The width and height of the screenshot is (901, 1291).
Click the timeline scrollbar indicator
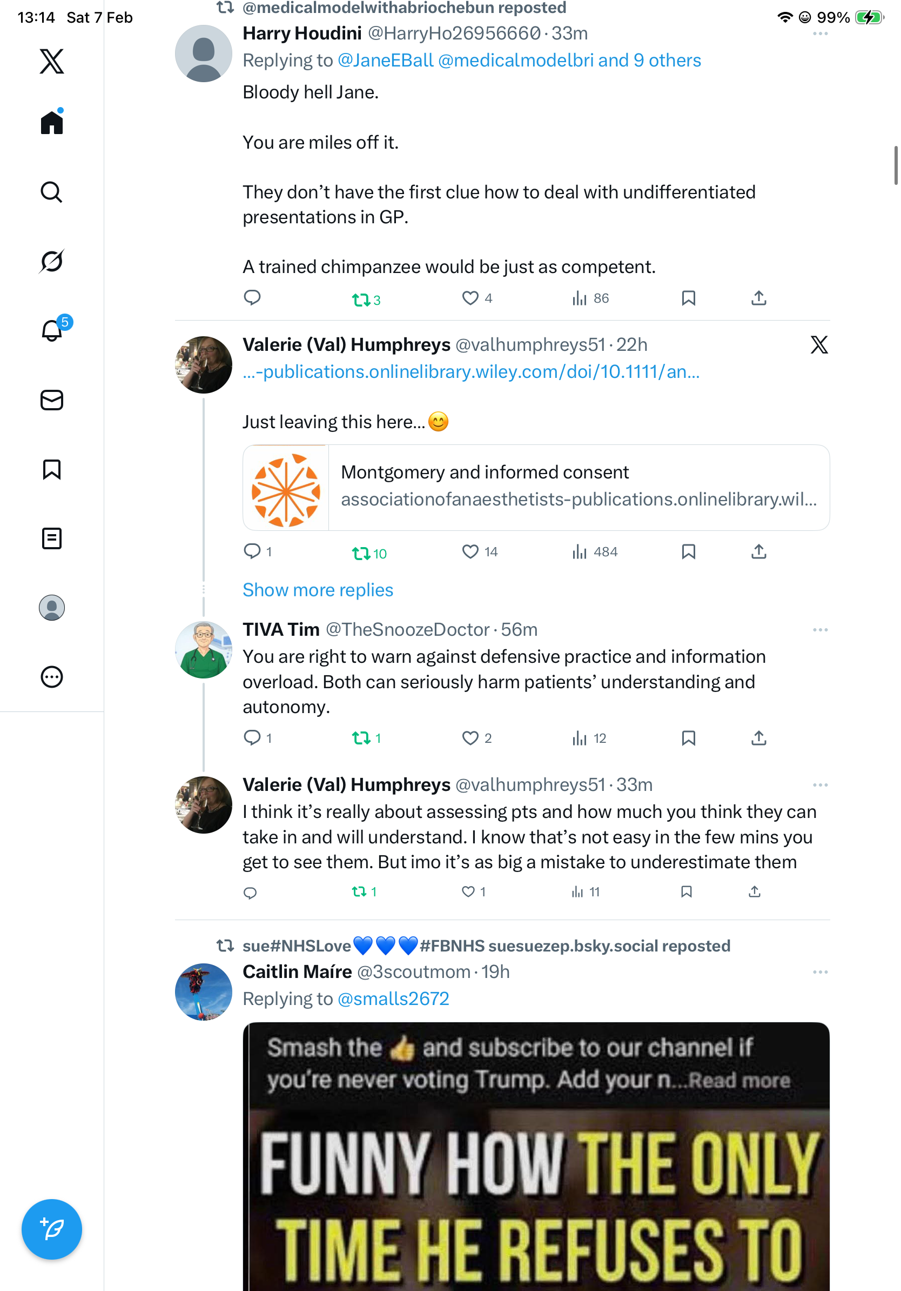[896, 165]
